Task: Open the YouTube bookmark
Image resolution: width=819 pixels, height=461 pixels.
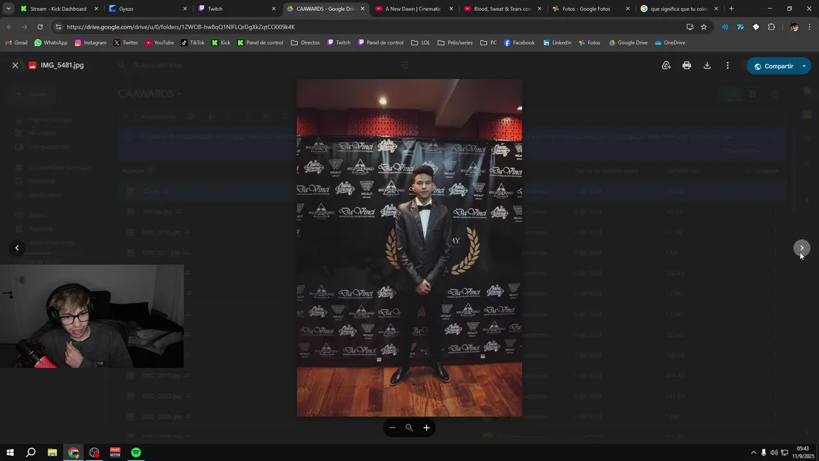Action: coord(159,43)
